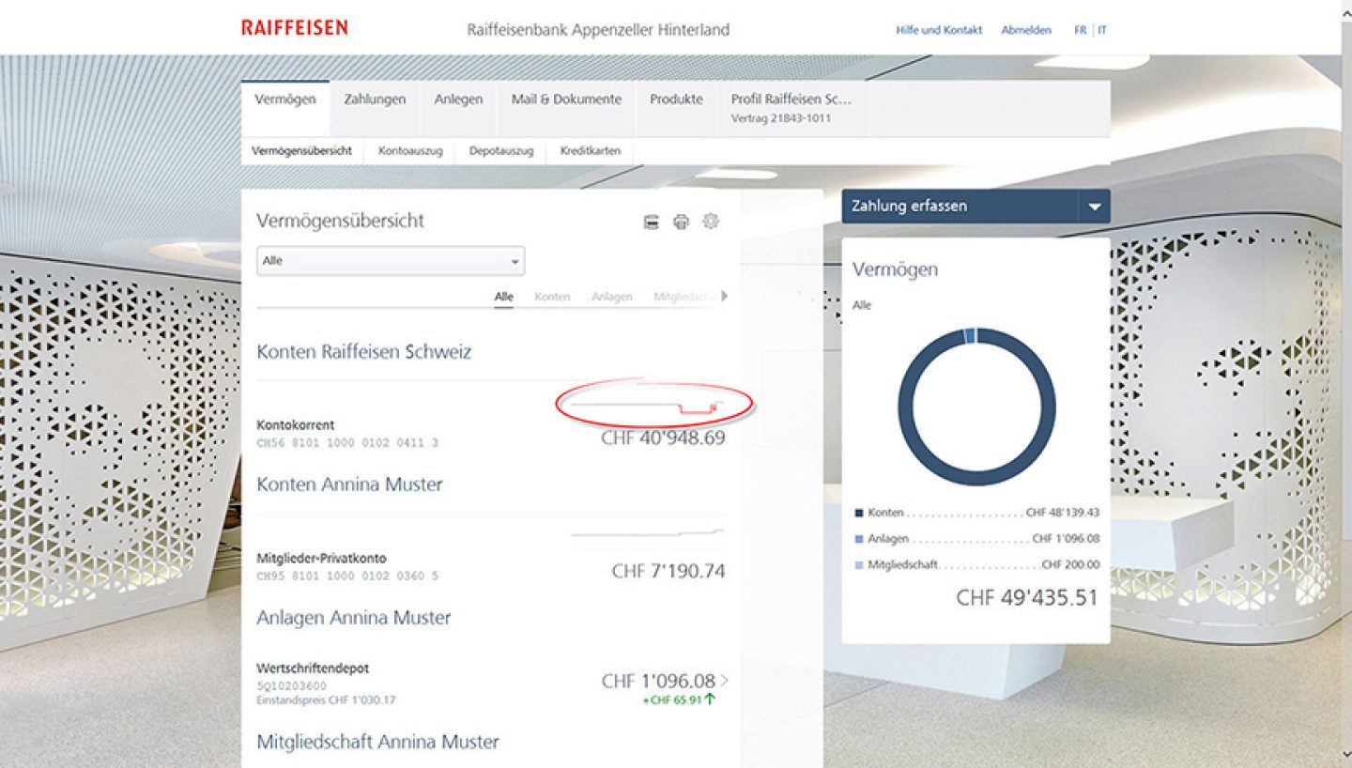Screen dimensions: 1352x768
Task: Click the view layout icon beside the printer
Action: click(x=651, y=222)
